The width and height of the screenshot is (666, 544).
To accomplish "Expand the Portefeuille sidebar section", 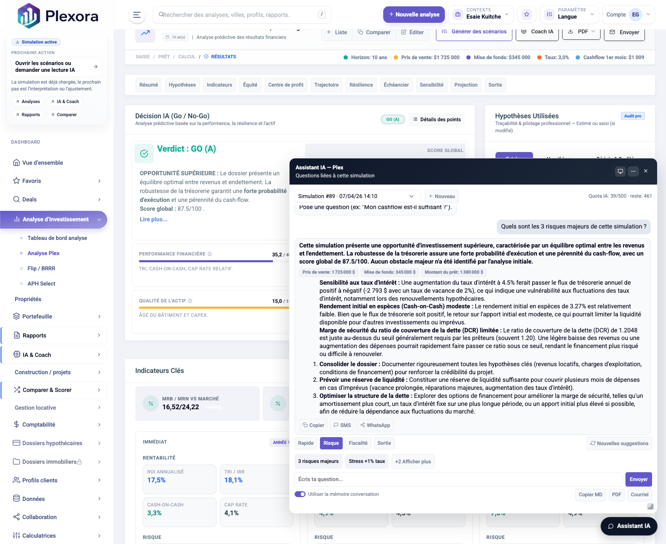I will tap(57, 316).
